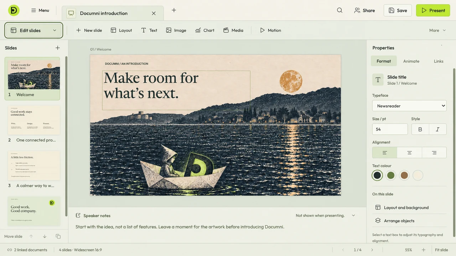Add a Text box from the toolbar

pyautogui.click(x=149, y=30)
